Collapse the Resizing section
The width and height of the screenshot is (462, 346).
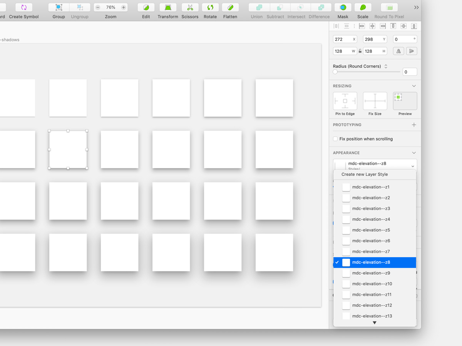(x=414, y=86)
